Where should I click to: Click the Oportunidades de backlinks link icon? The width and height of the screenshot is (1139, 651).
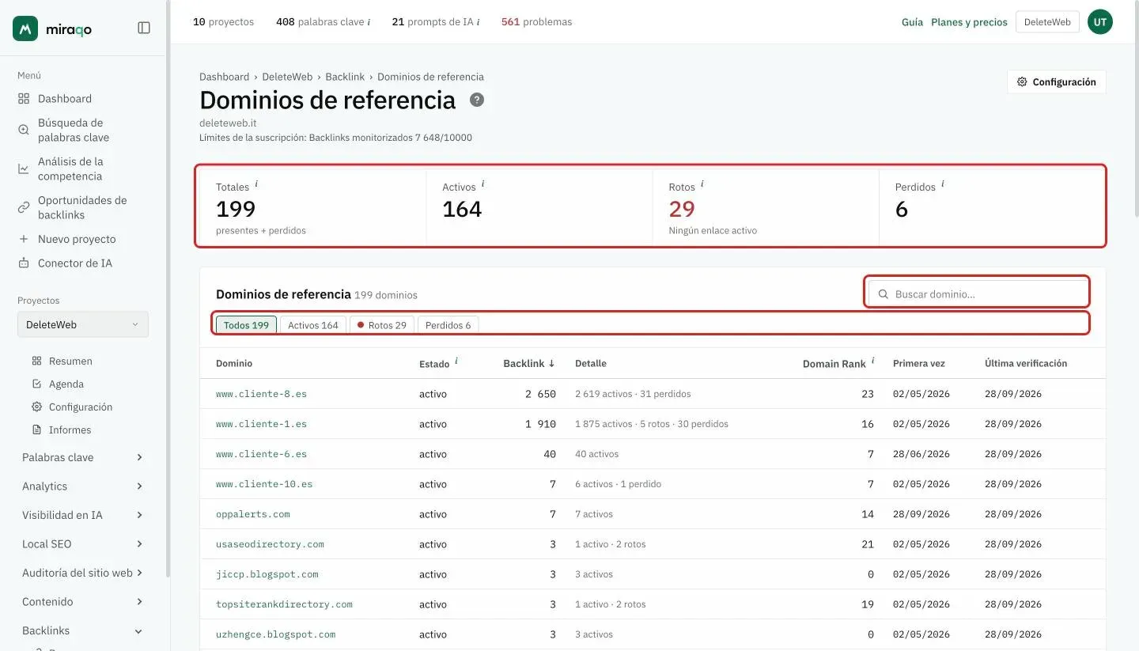[x=24, y=207]
